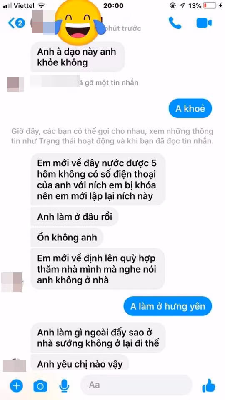Start a video call with camera icon
225x400 pixels.
204,23
